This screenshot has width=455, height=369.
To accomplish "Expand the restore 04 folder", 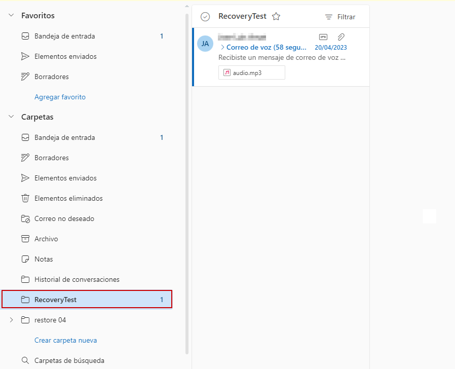I will [x=11, y=320].
